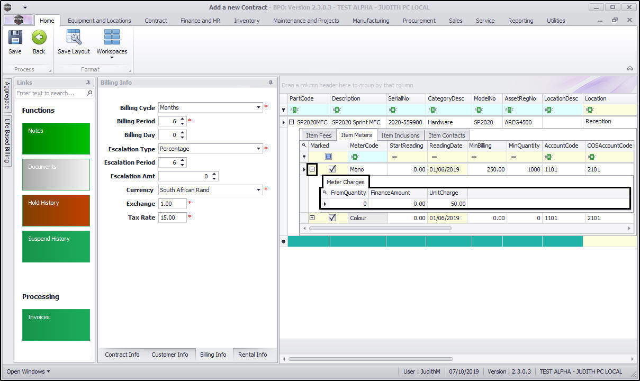Toggle the Marked column filter checkbox
640x381 pixels.
[x=328, y=157]
